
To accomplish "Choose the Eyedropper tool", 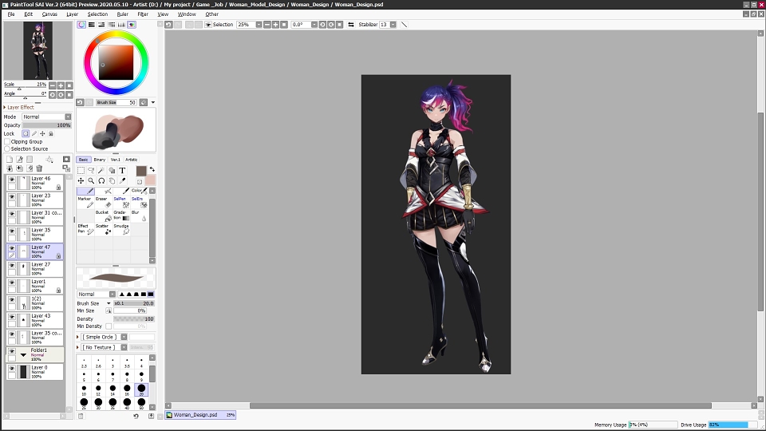I will coord(122,181).
